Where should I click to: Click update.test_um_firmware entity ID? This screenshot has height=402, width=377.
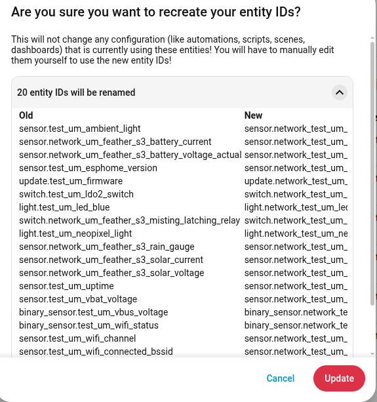point(71,181)
